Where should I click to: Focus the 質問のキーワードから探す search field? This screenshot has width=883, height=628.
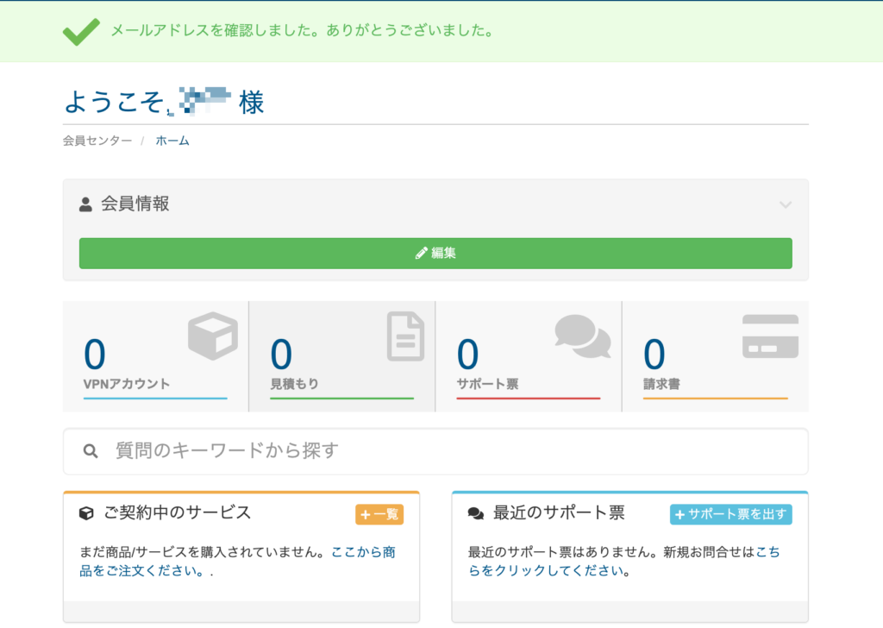point(448,451)
